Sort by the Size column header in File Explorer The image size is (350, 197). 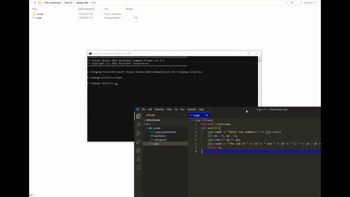[x=129, y=9]
